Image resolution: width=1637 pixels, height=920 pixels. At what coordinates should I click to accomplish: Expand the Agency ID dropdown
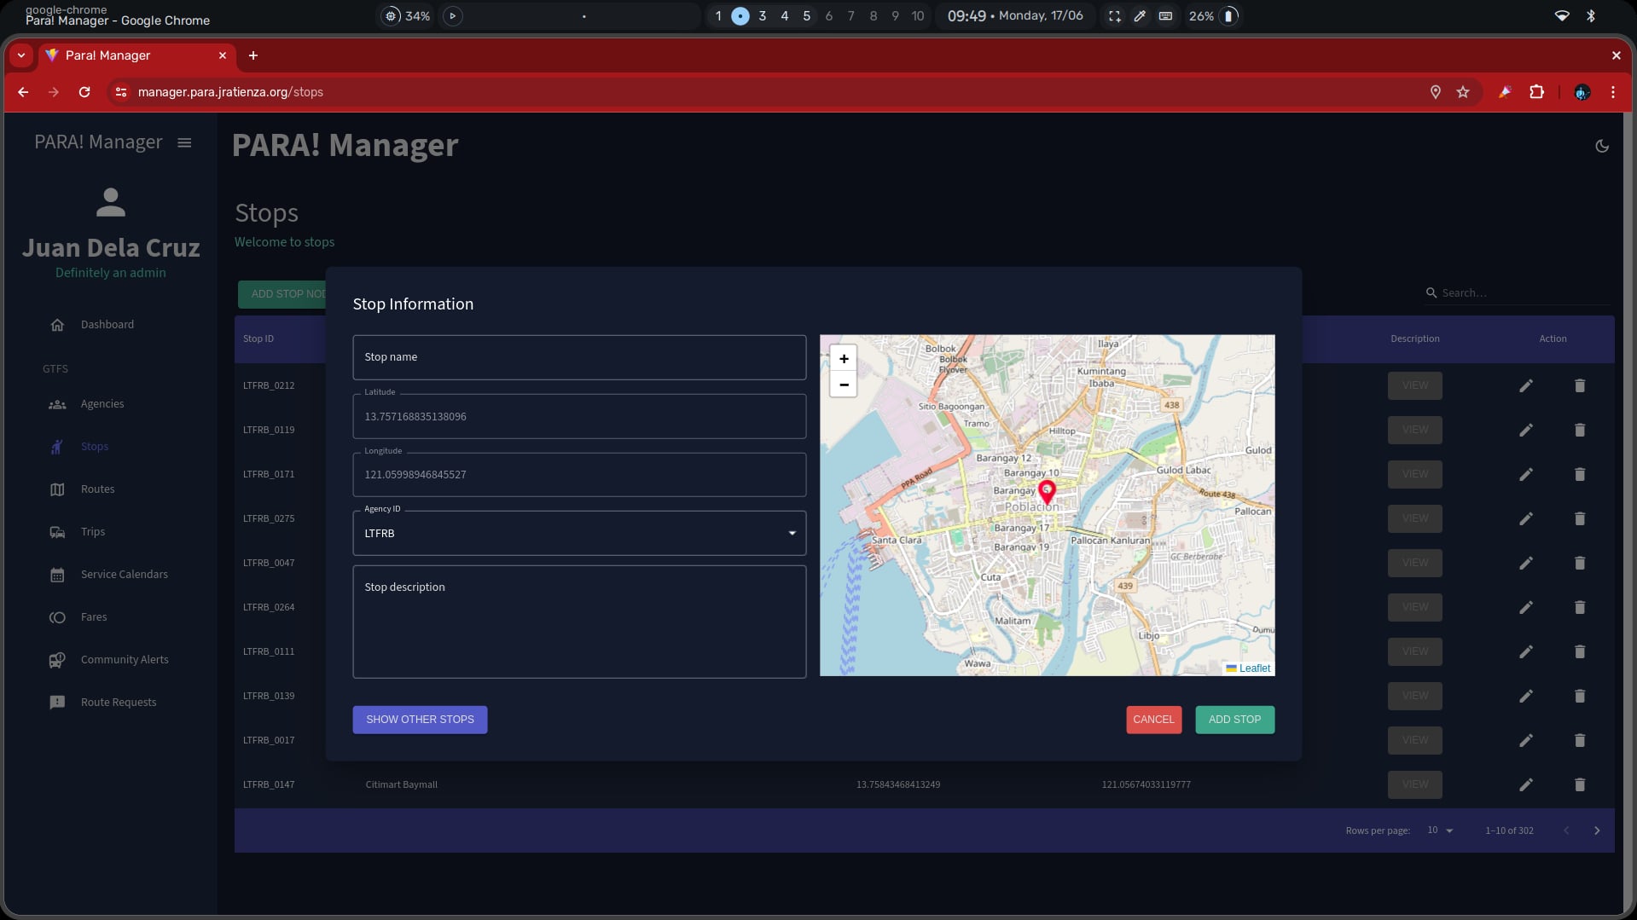tap(579, 534)
